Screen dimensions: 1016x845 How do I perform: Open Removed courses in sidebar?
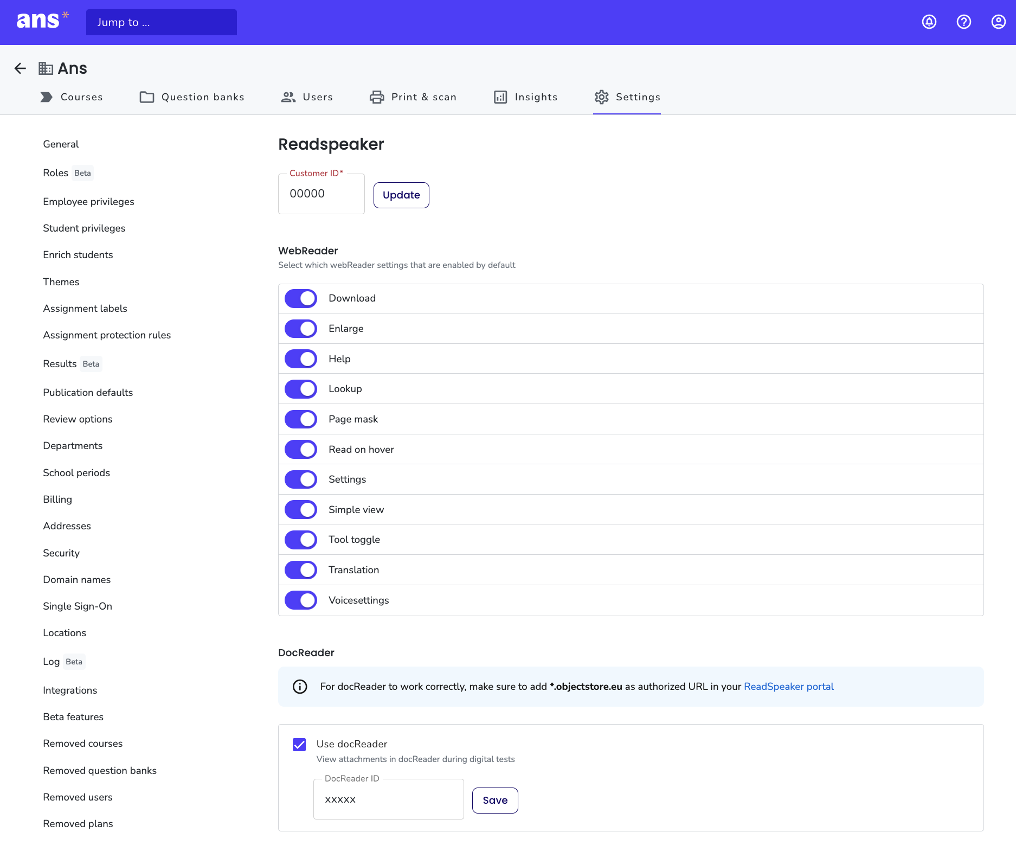coord(82,744)
